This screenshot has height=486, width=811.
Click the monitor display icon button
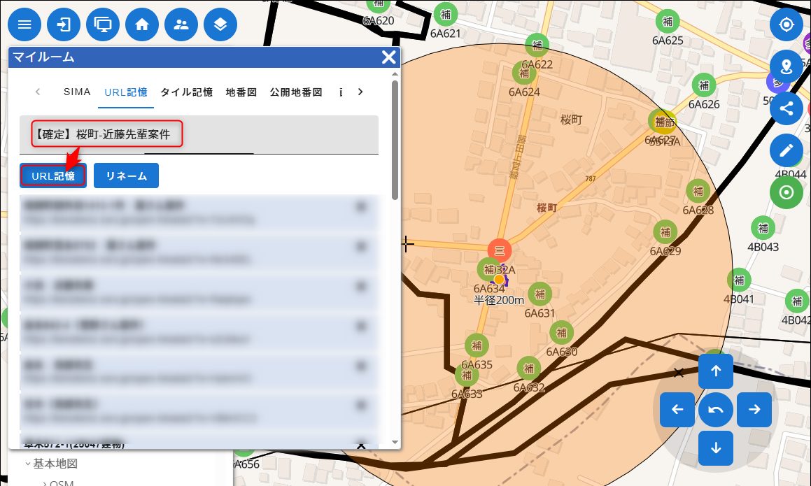103,25
